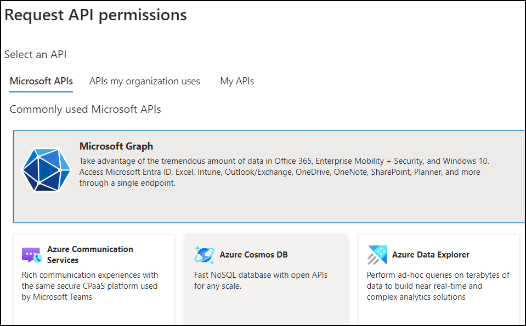This screenshot has height=326, width=526.
Task: Click the Request API permissions heading
Action: (96, 15)
